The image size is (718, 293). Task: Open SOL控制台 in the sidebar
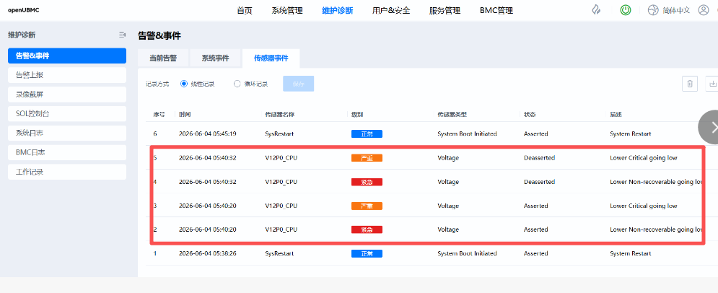67,114
